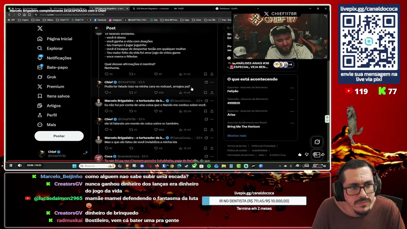This screenshot has height=229, width=407.
Task: Like the tweet with 67 likes
Action: [x=156, y=74]
